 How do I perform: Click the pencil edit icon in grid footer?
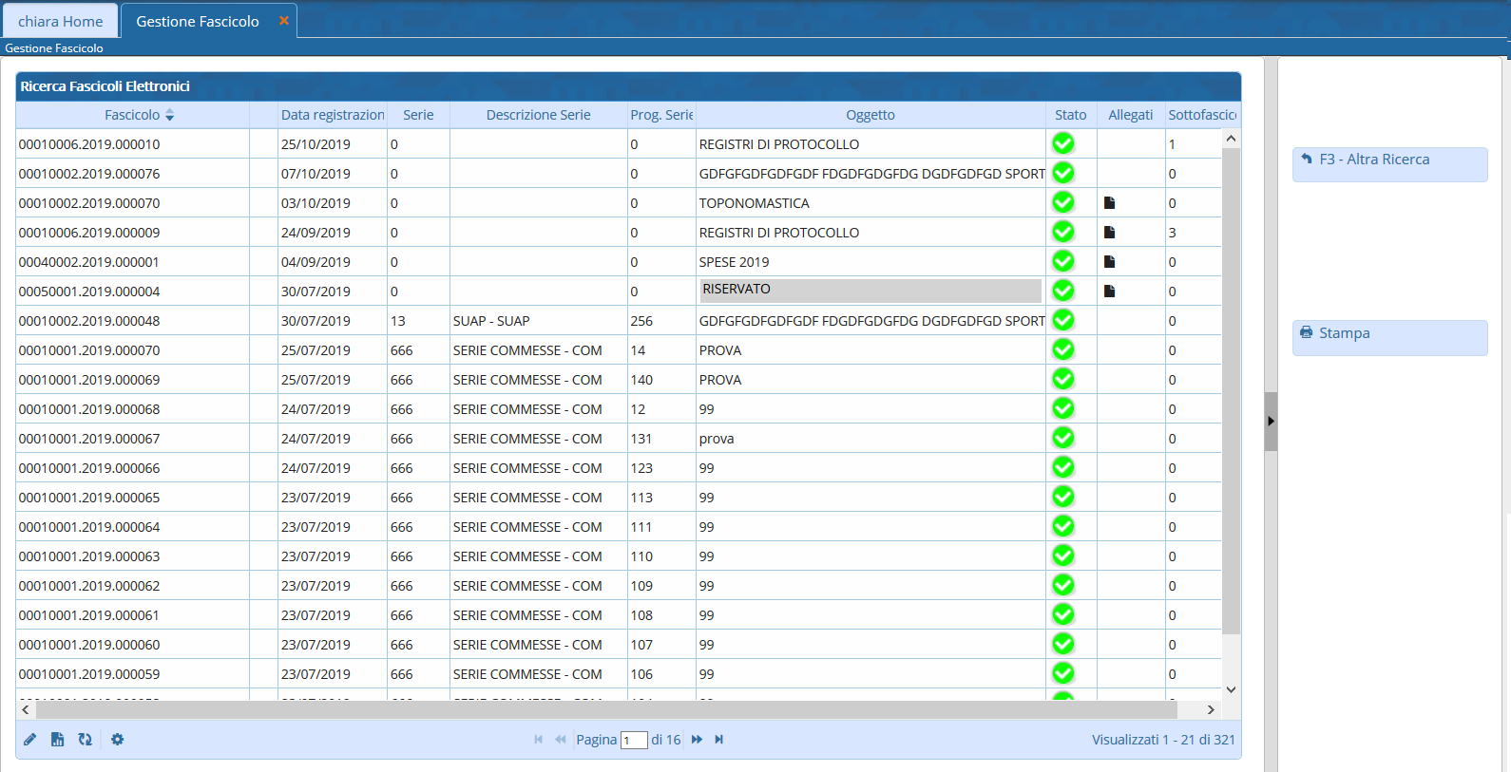pos(30,740)
